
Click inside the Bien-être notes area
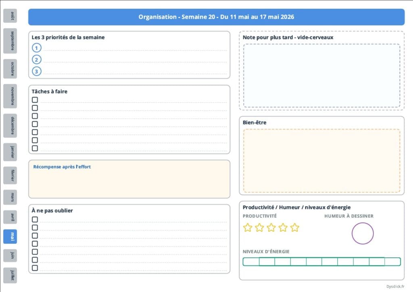[321, 161]
